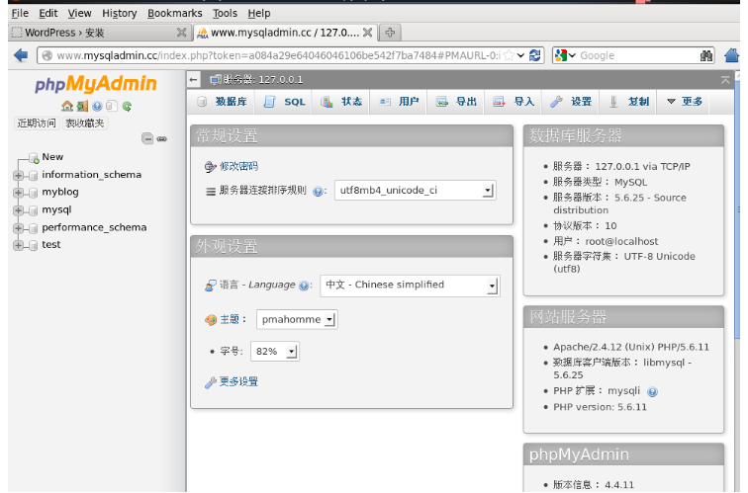Click server 127.0.0.1 breadcrumb link
Image resolution: width=748 pixels, height=493 pixels.
263,80
